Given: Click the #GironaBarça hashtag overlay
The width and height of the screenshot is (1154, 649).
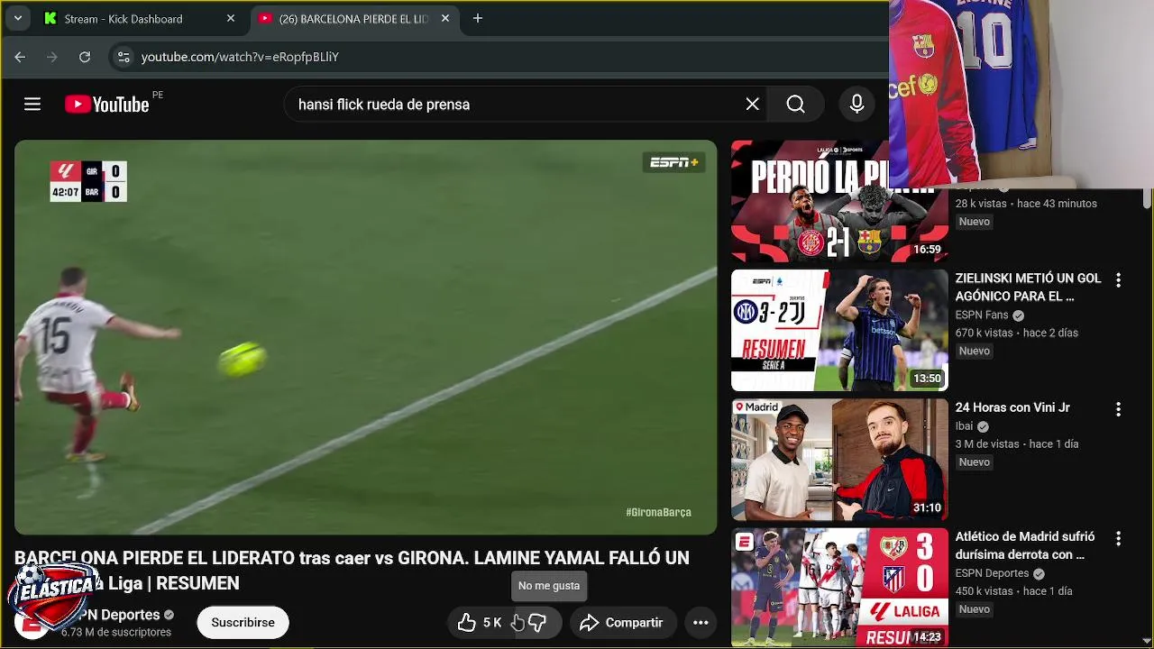Looking at the screenshot, I should 658,512.
